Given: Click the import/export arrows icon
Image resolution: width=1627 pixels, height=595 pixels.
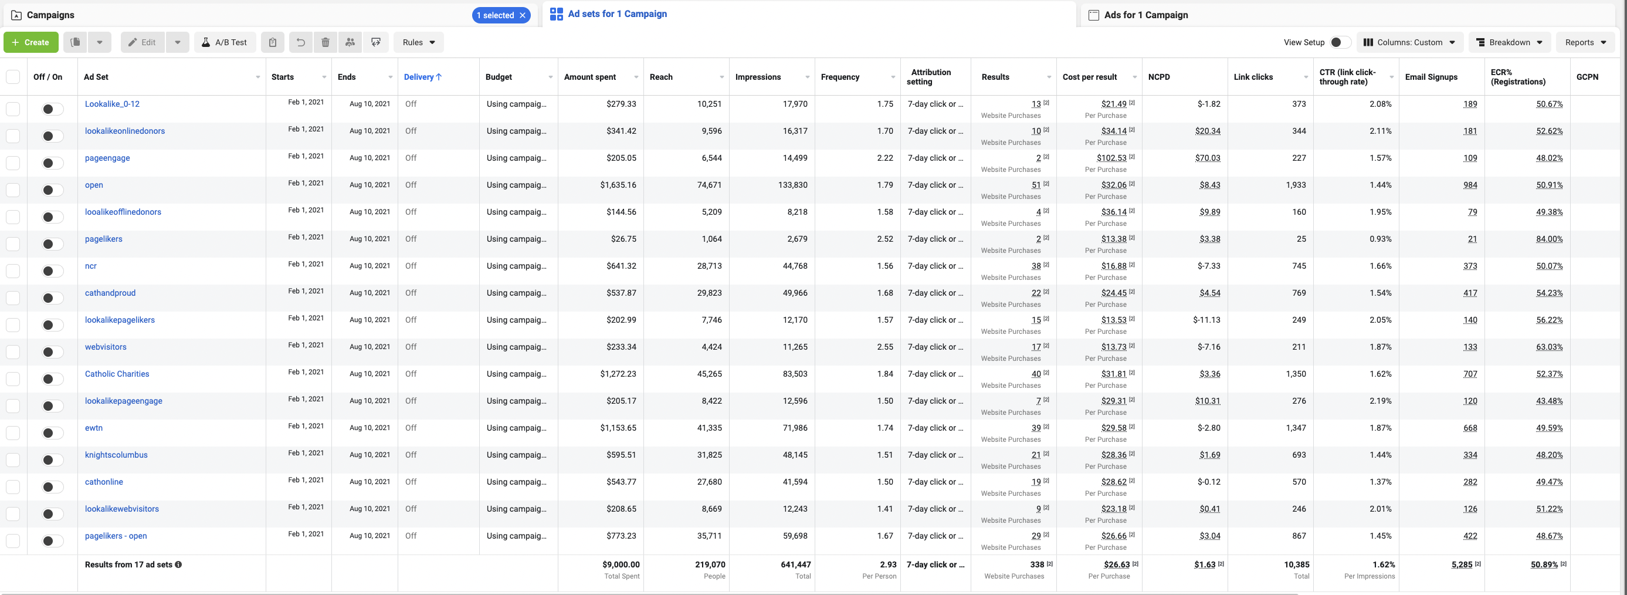Looking at the screenshot, I should point(376,42).
